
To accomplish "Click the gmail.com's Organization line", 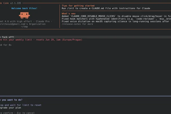I will coord(23,24).
